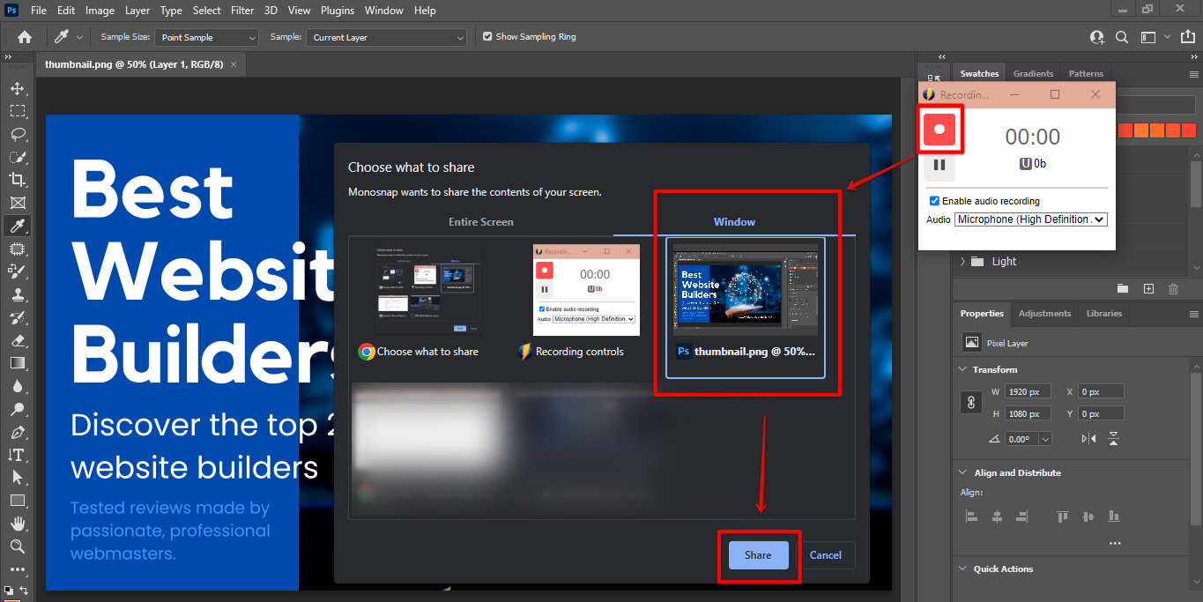Click the Photoshop Home icon
Image resolution: width=1203 pixels, height=602 pixels.
pyautogui.click(x=25, y=37)
